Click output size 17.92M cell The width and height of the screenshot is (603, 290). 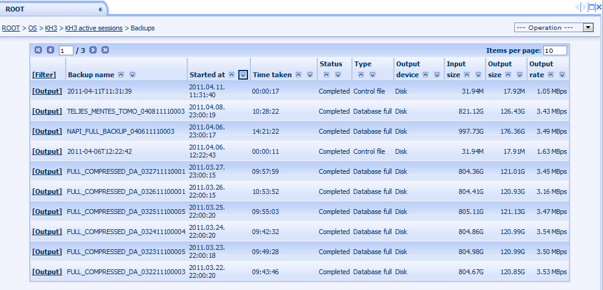pyautogui.click(x=514, y=91)
